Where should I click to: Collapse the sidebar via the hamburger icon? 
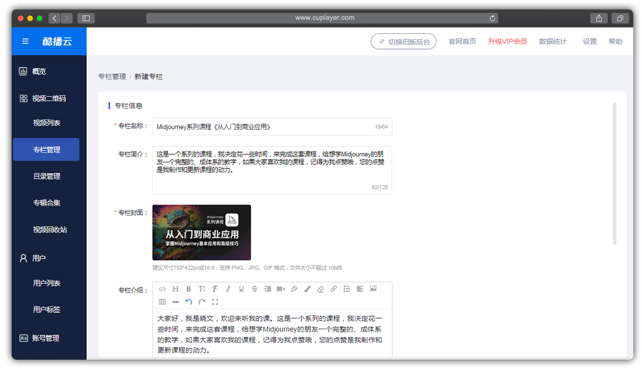pos(25,41)
